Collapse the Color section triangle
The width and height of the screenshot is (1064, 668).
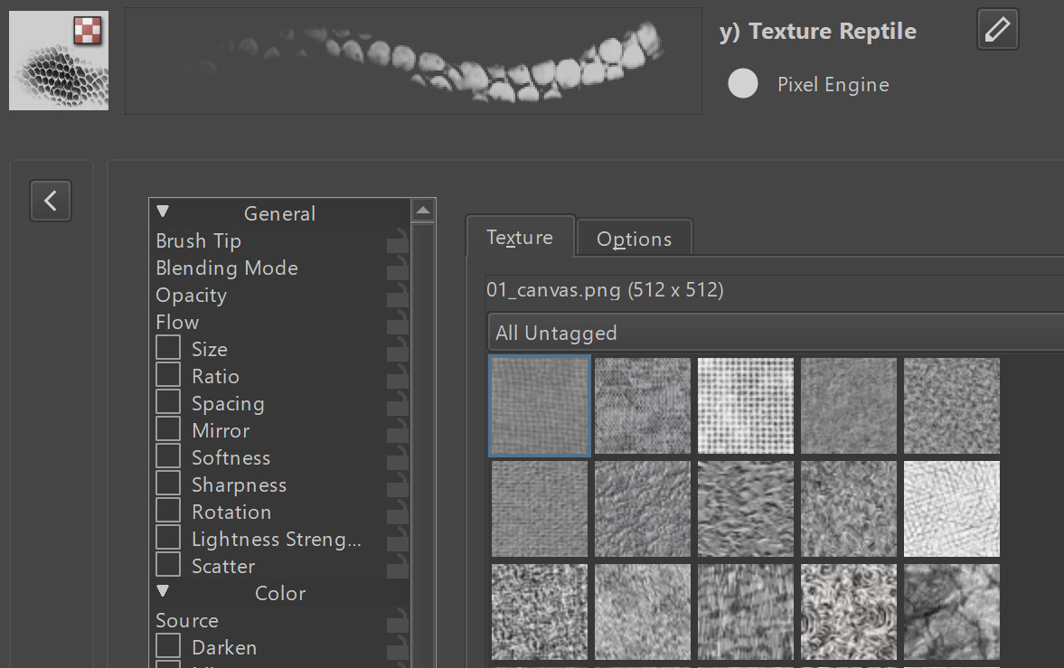163,592
